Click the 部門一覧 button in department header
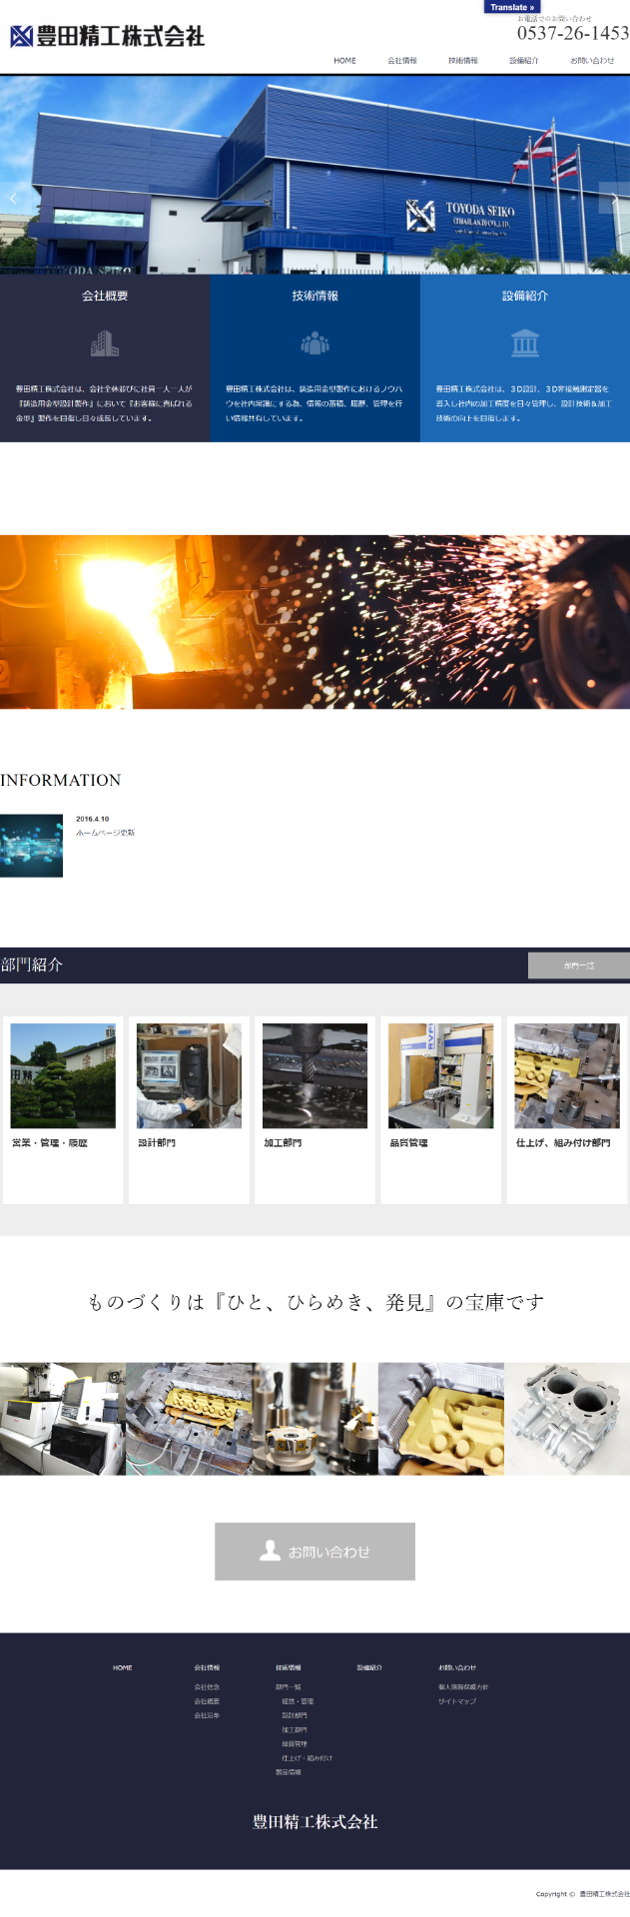The image size is (630, 1917). [x=578, y=965]
